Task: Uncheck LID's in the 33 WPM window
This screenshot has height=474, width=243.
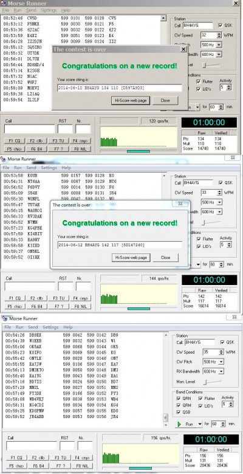Action: [x=199, y=246]
